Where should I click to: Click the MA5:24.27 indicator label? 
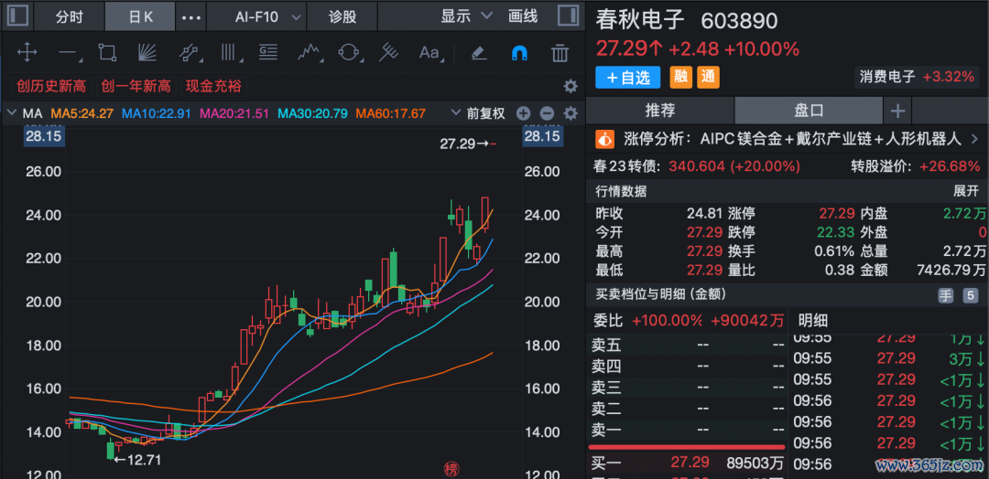click(82, 114)
